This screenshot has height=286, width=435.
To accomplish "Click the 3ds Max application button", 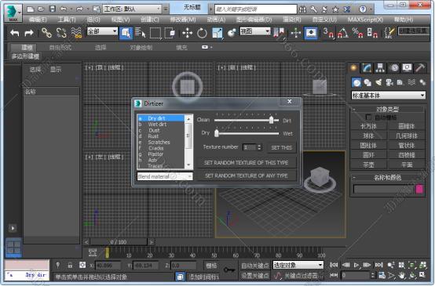I will tap(13, 13).
